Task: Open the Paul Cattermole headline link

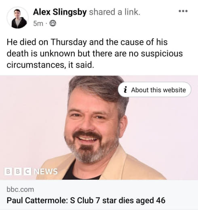Action: 86,200
